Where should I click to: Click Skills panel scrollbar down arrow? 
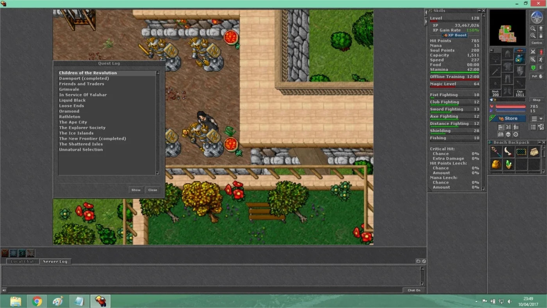[x=484, y=189]
